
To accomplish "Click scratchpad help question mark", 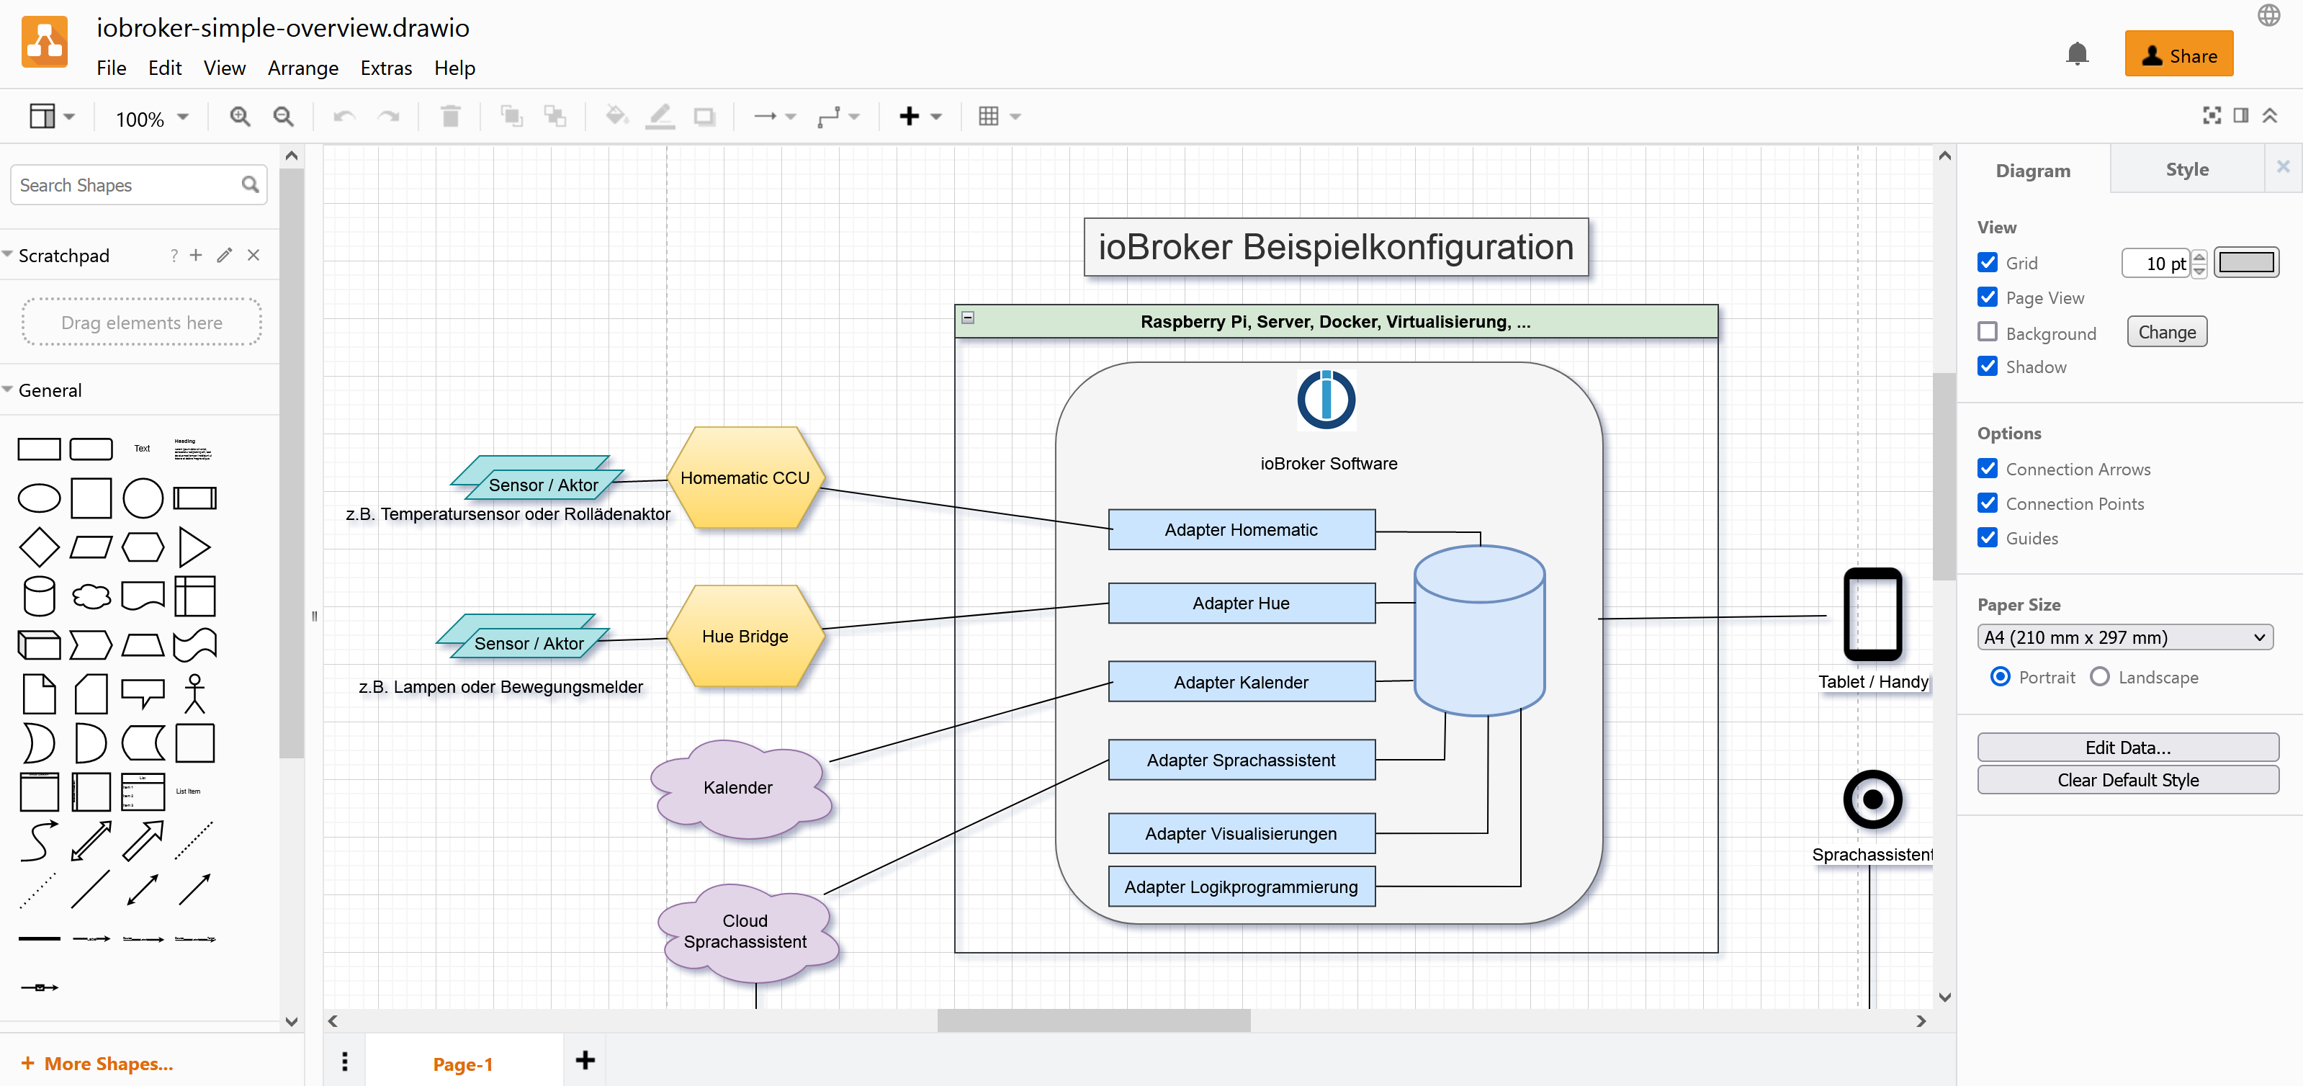I will point(174,256).
